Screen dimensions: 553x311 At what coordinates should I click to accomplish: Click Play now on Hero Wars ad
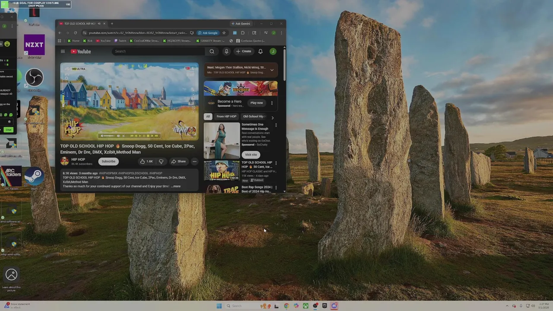coord(257,103)
